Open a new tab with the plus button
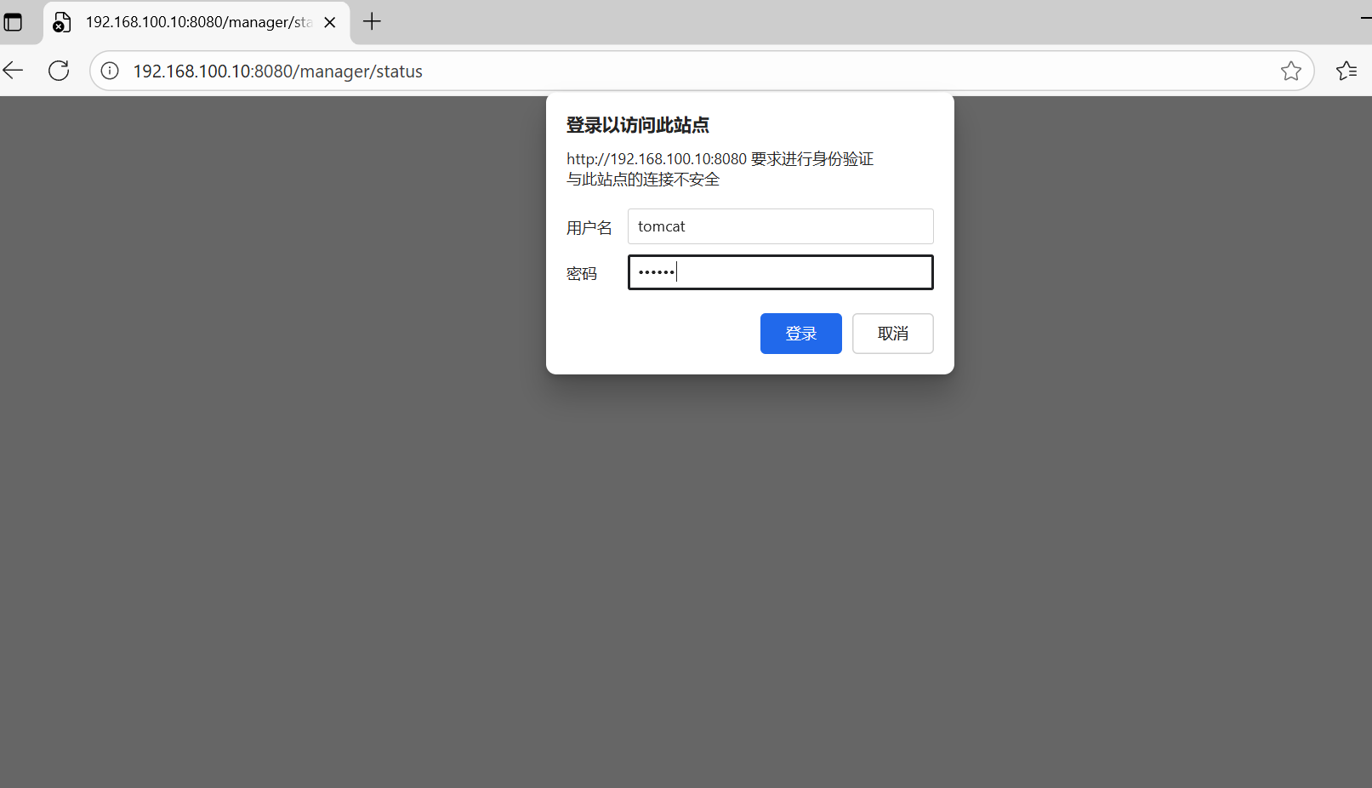This screenshot has width=1372, height=788. click(372, 22)
